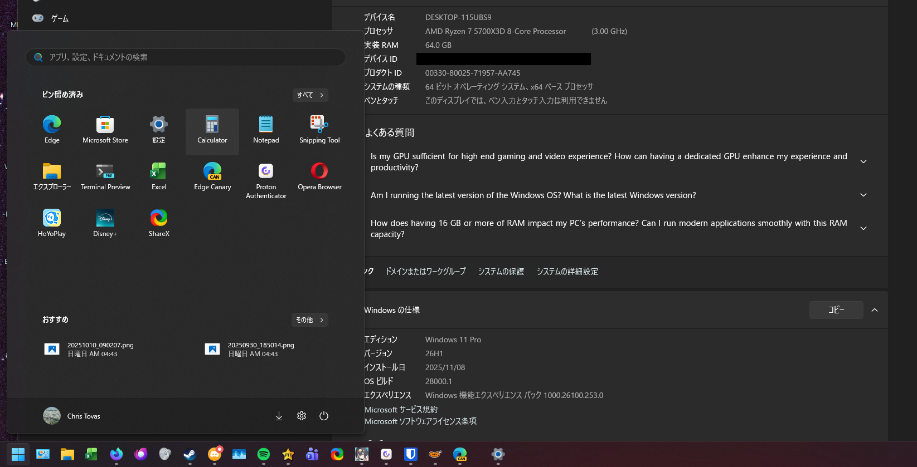Open システムの保護 link
The image size is (917, 467).
click(x=501, y=272)
